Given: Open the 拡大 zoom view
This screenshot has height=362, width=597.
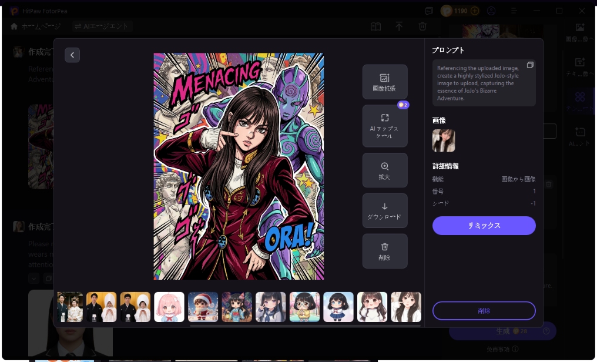Looking at the screenshot, I should click(x=384, y=170).
